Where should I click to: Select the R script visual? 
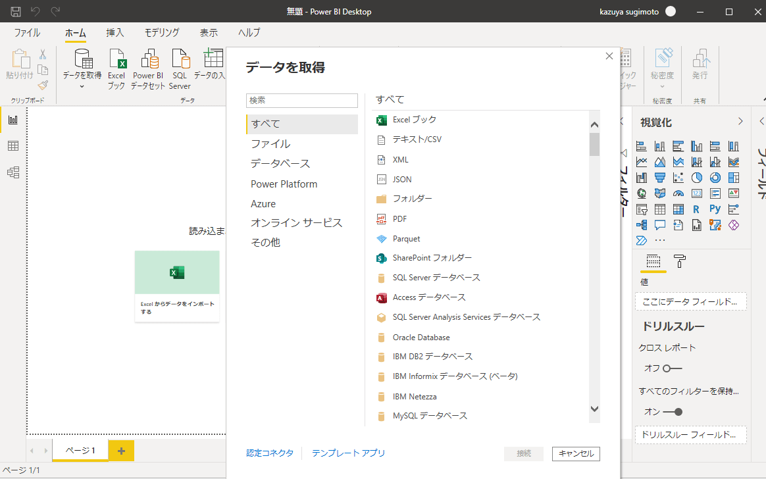(697, 209)
